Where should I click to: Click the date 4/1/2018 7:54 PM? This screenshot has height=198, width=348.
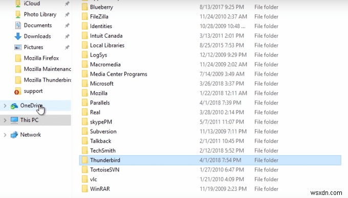(220, 160)
